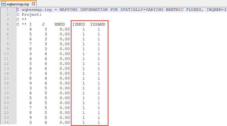Screen dimensions: 227x126
Task: Click the J value 4 on line 10
Action: tap(46, 54)
